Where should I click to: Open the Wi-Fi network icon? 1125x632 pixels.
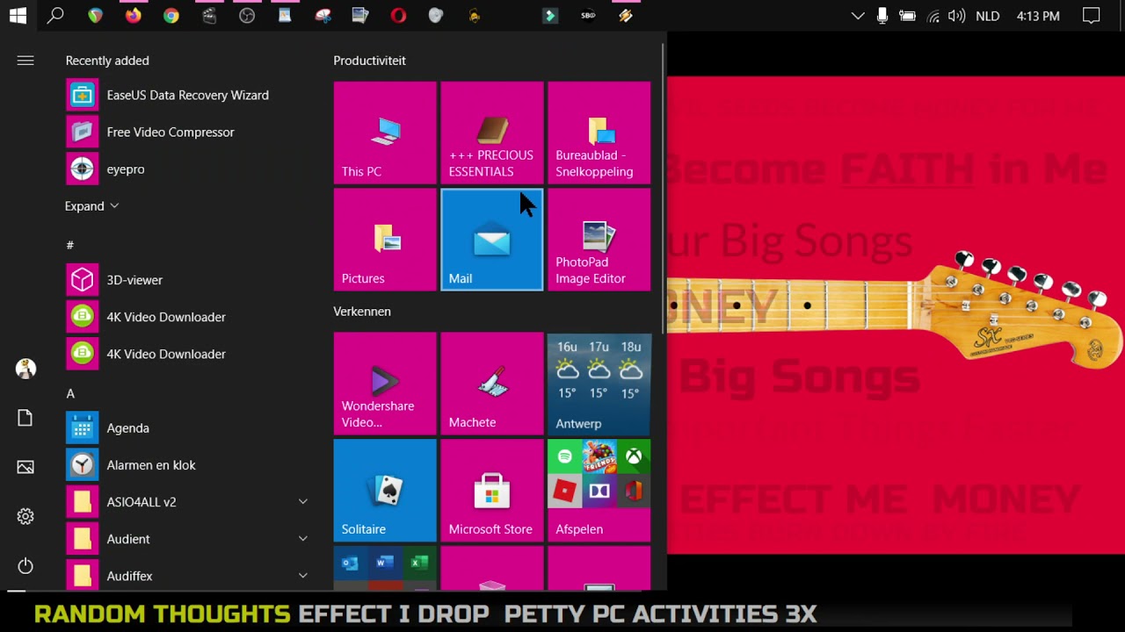(x=933, y=16)
